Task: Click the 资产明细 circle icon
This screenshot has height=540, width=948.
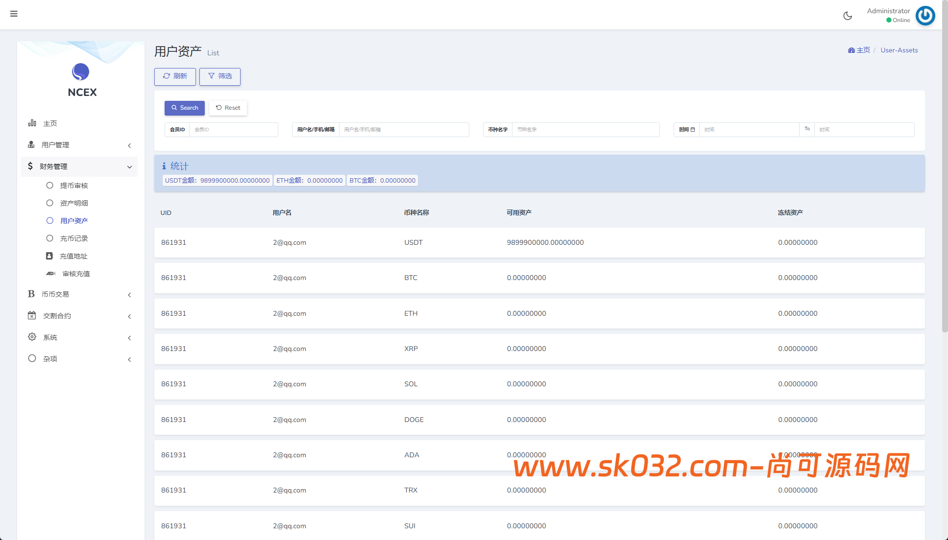Action: tap(49, 203)
